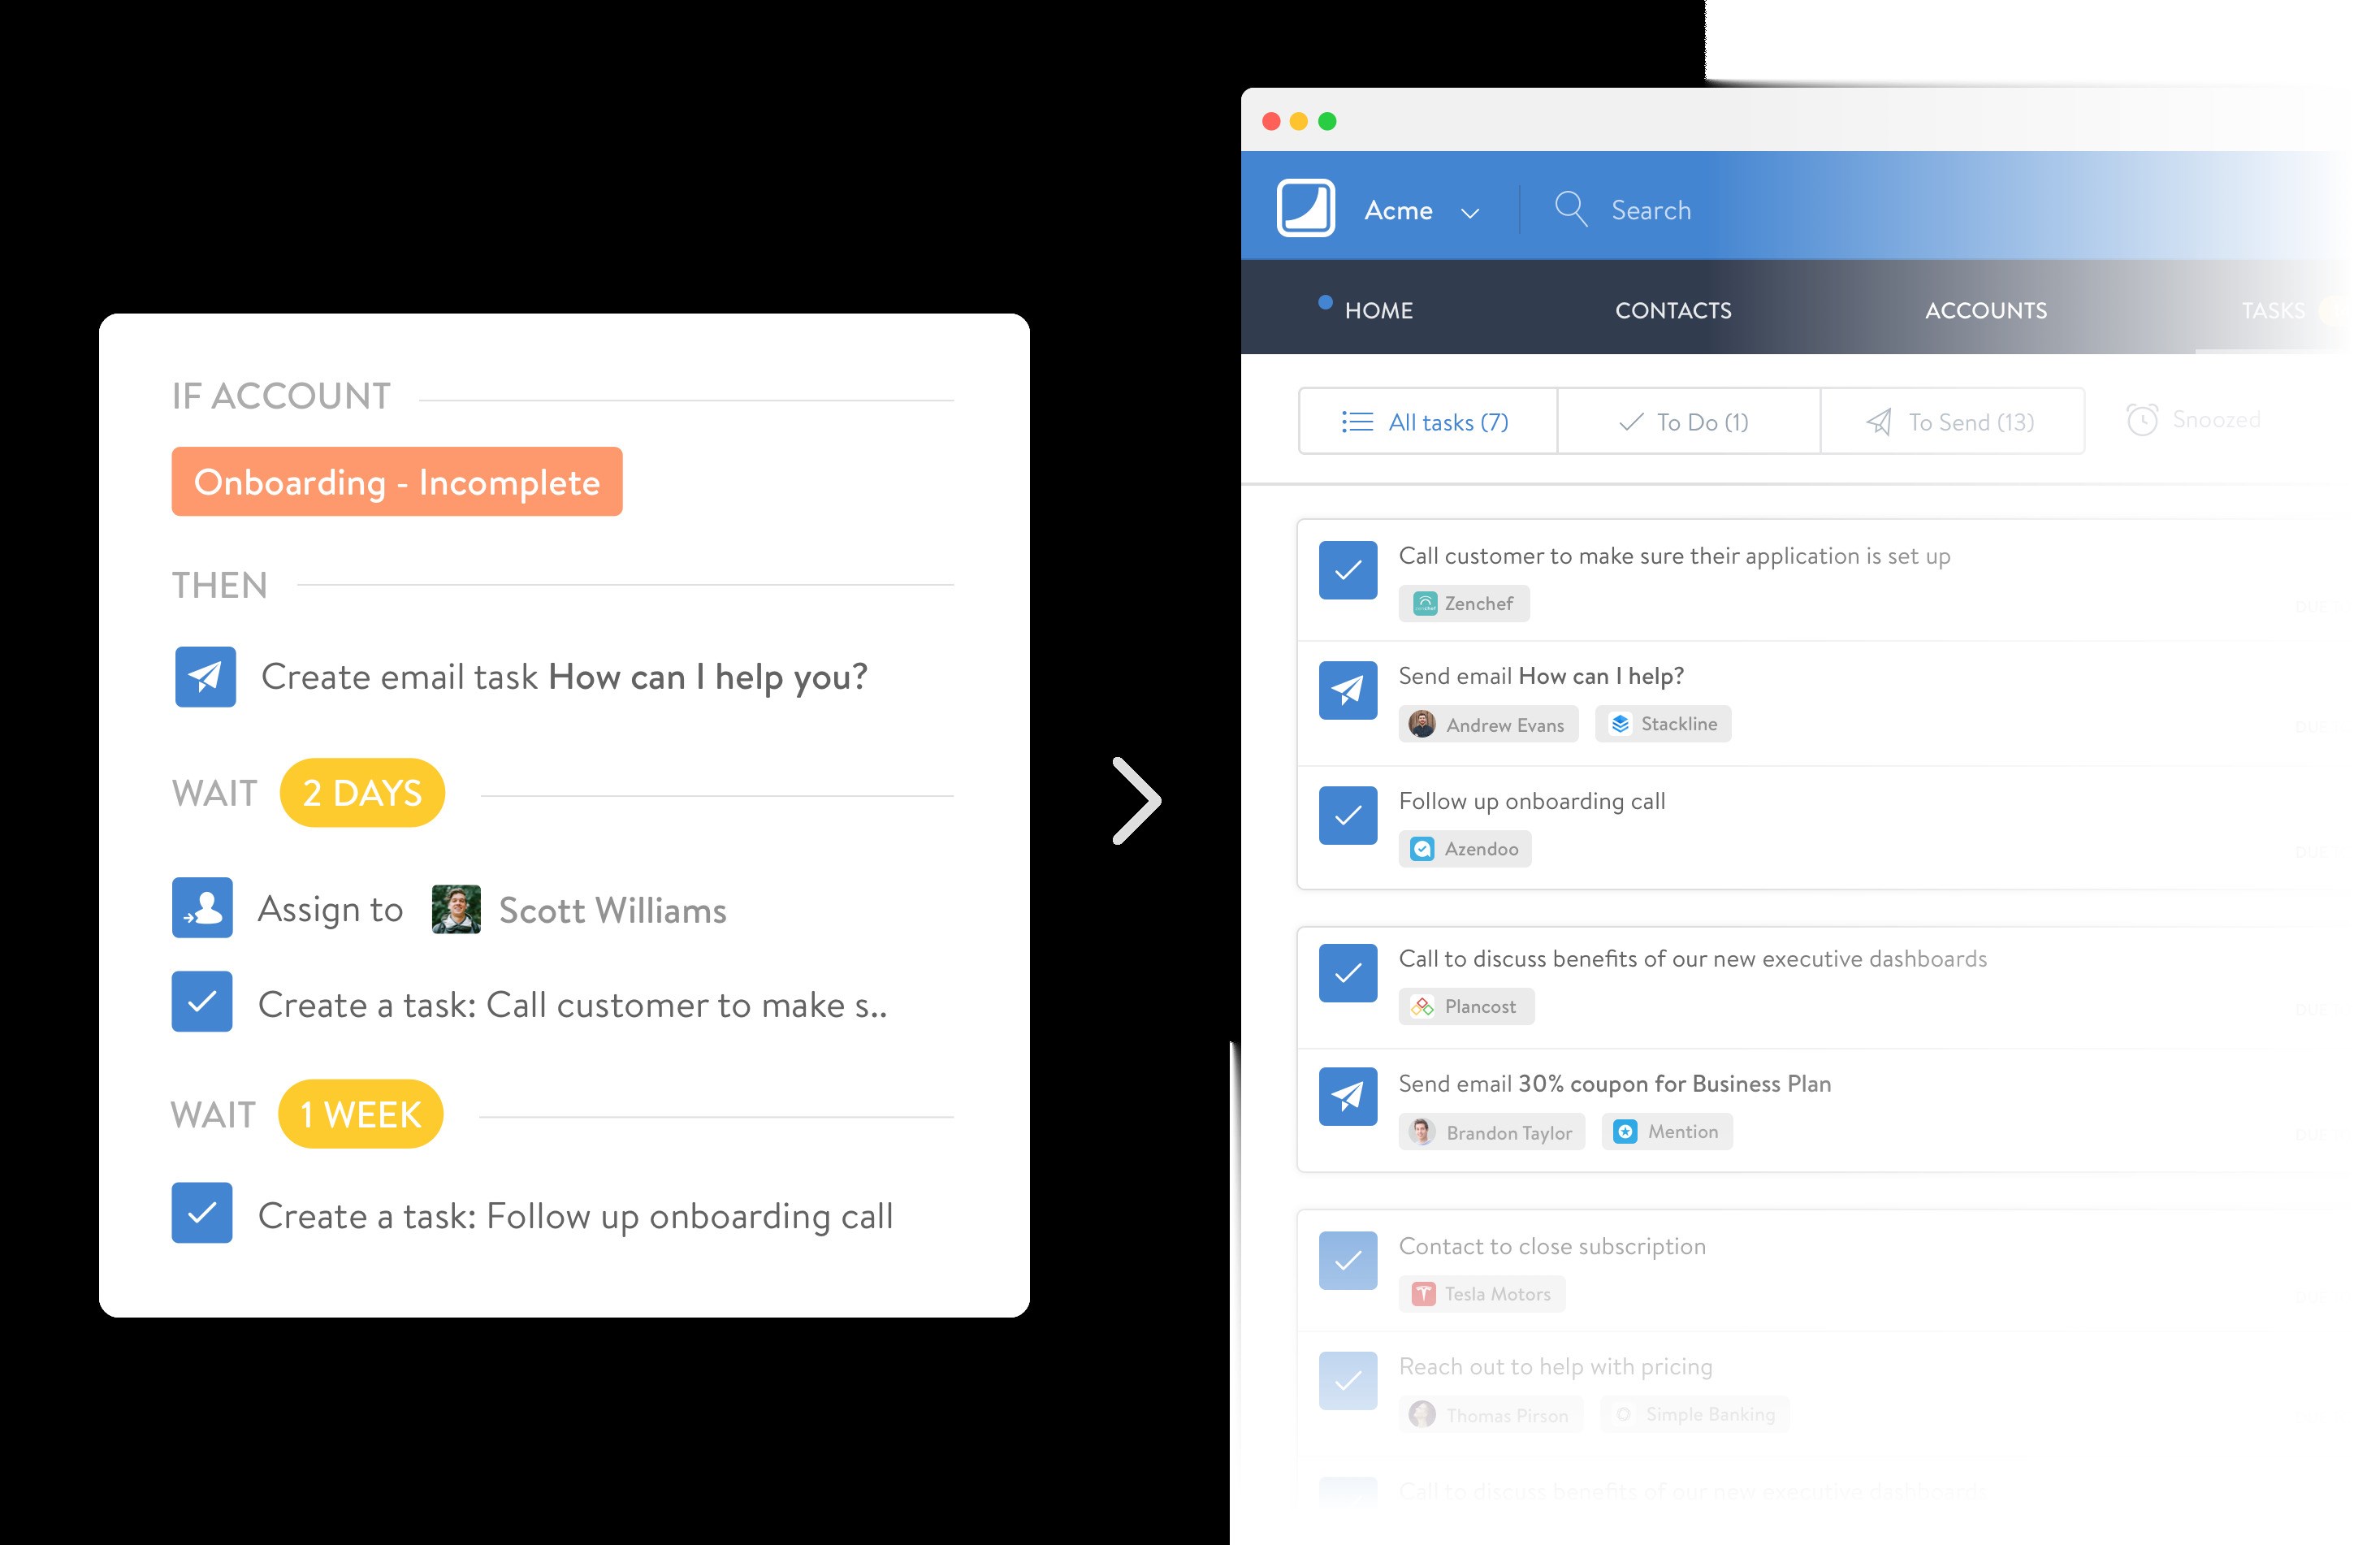The image size is (2380, 1545).
Task: Click the Acme workspace name
Action: pos(1398,210)
